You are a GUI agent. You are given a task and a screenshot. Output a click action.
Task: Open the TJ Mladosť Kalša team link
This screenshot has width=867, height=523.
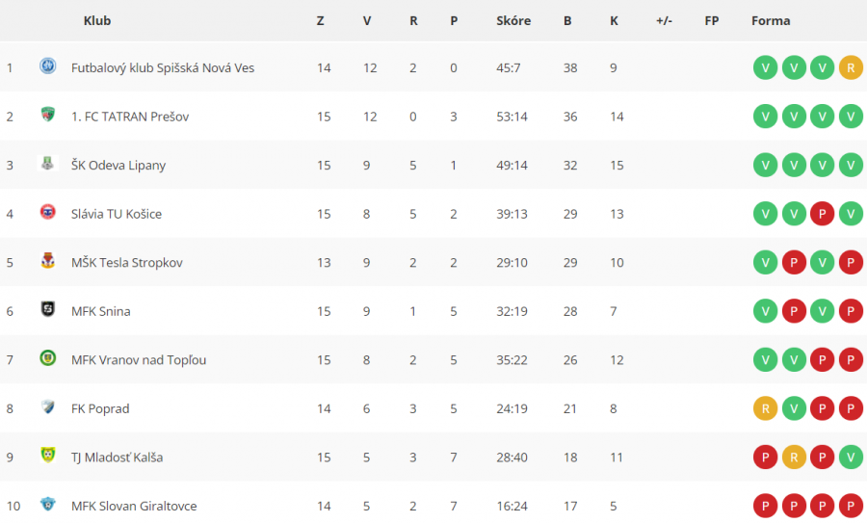click(117, 458)
